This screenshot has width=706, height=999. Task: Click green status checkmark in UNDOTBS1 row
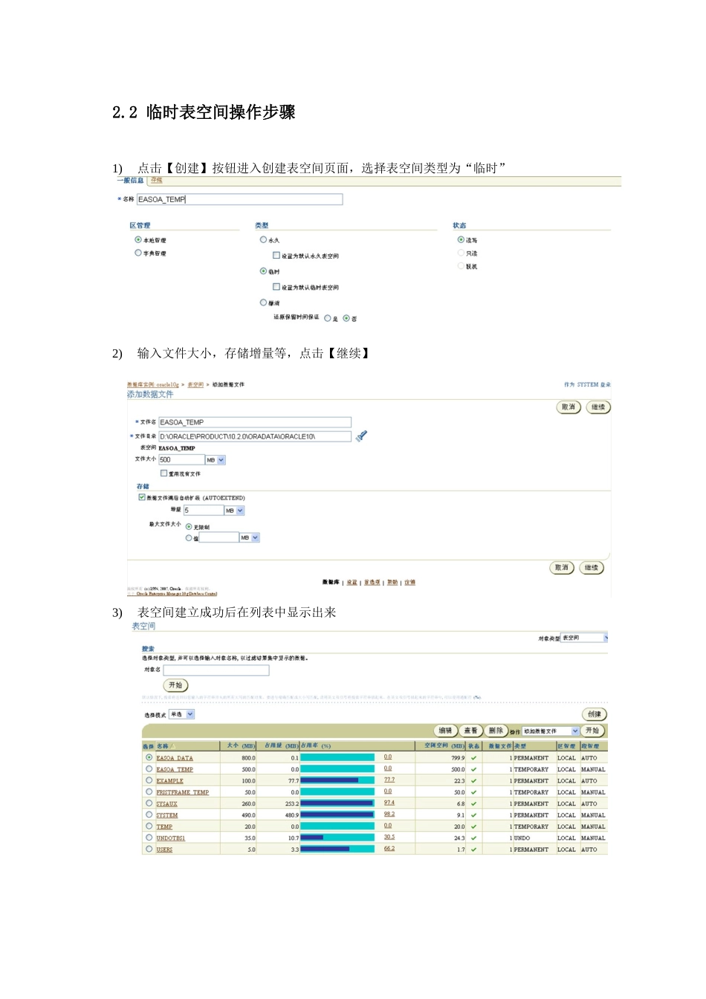(473, 838)
